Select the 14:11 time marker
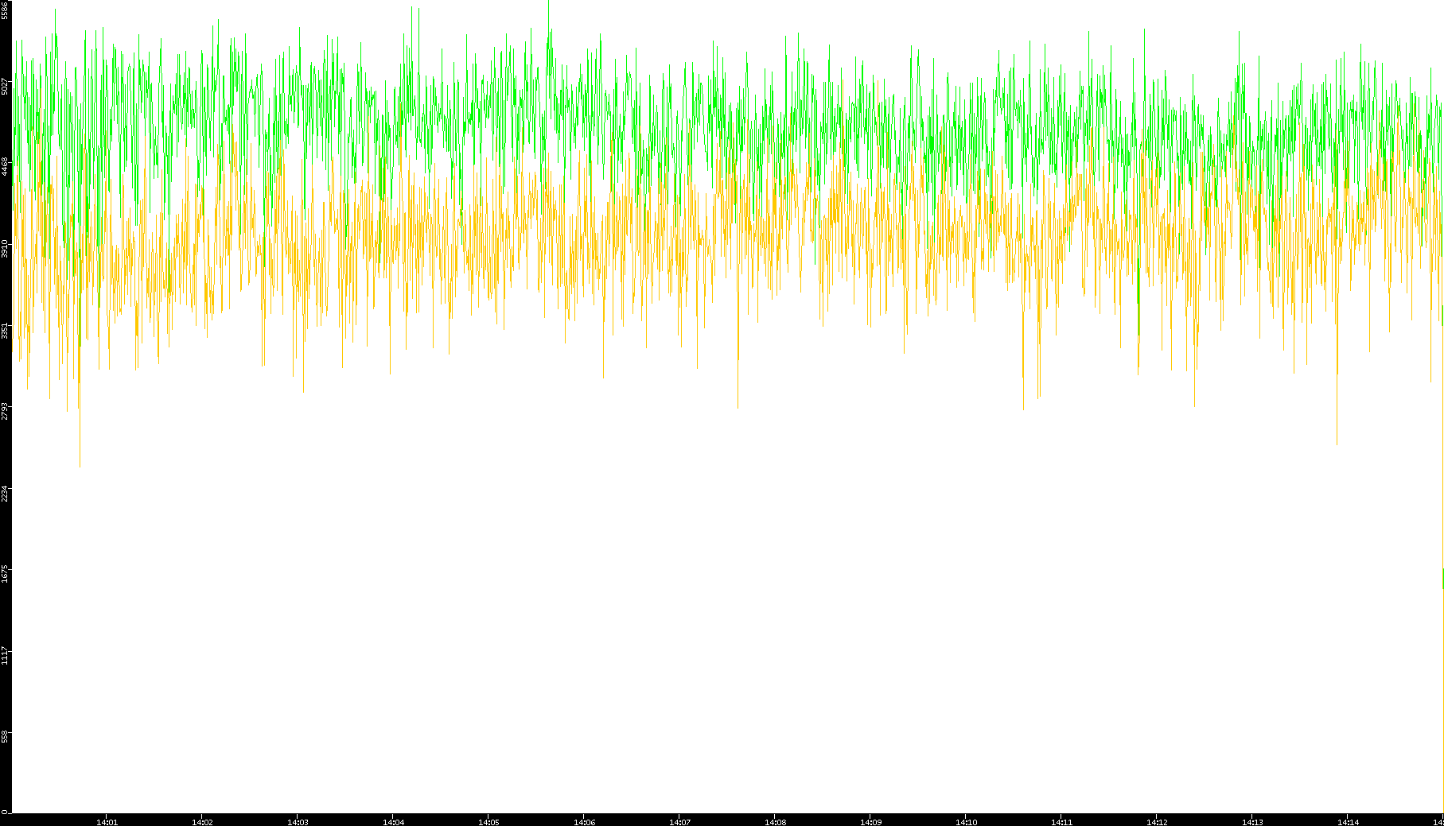This screenshot has height=826, width=1444. point(1061,821)
